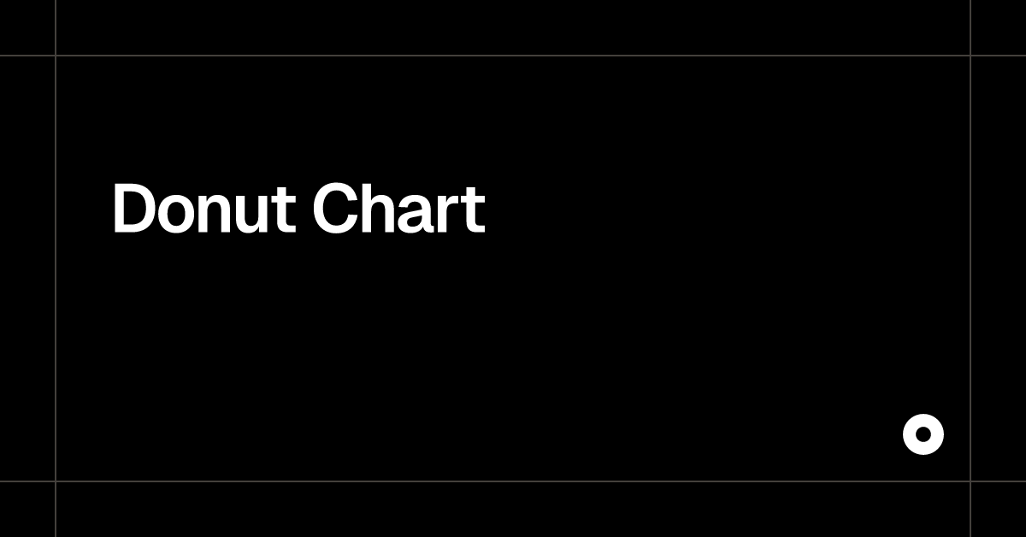Screen dimensions: 1026x537
Task: Click the top-left grid line intersection
Action: [56, 56]
